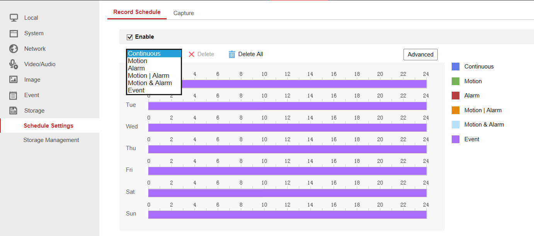
Task: Click the Storage floppy disk icon
Action: click(14, 111)
